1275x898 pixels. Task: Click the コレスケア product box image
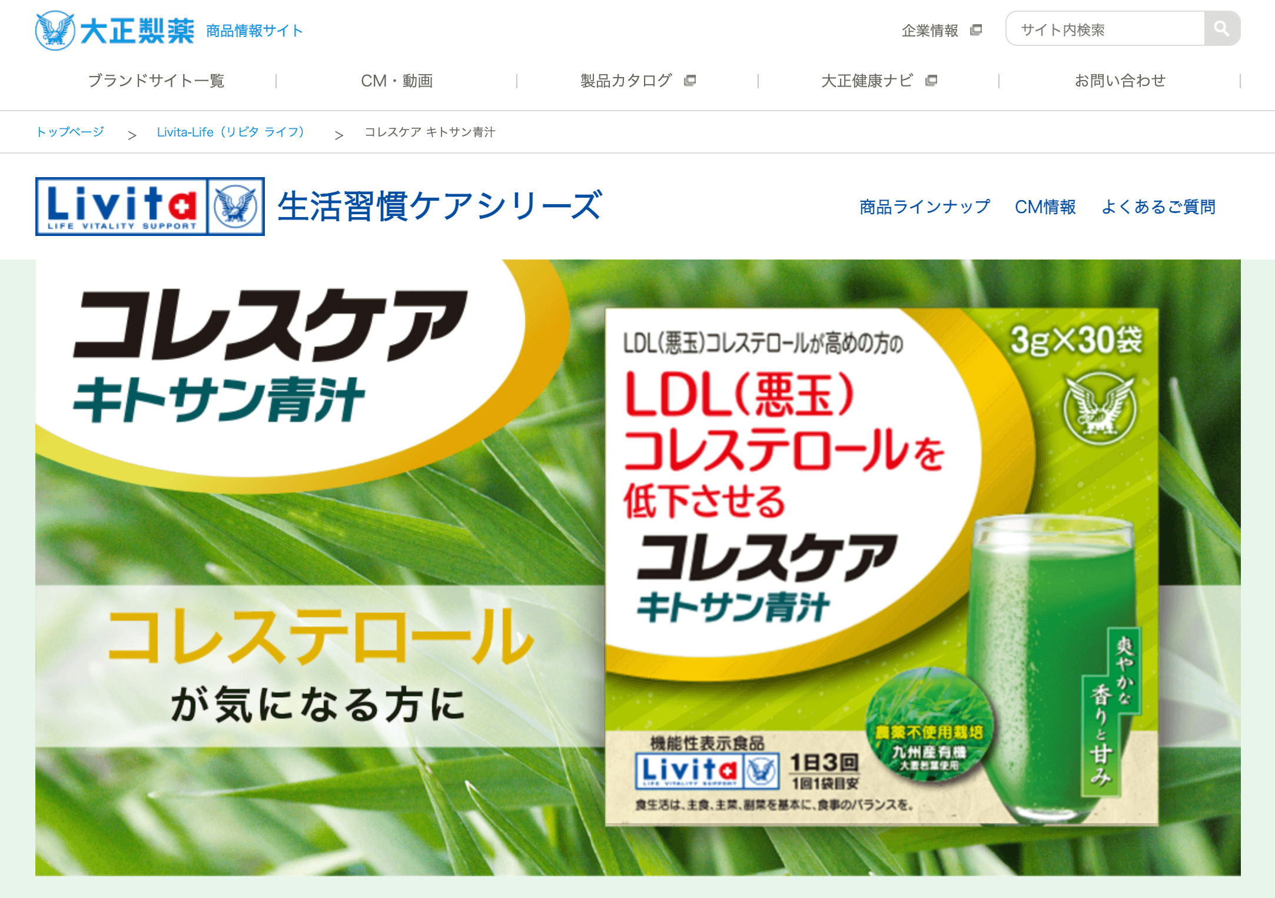pyautogui.click(x=882, y=567)
